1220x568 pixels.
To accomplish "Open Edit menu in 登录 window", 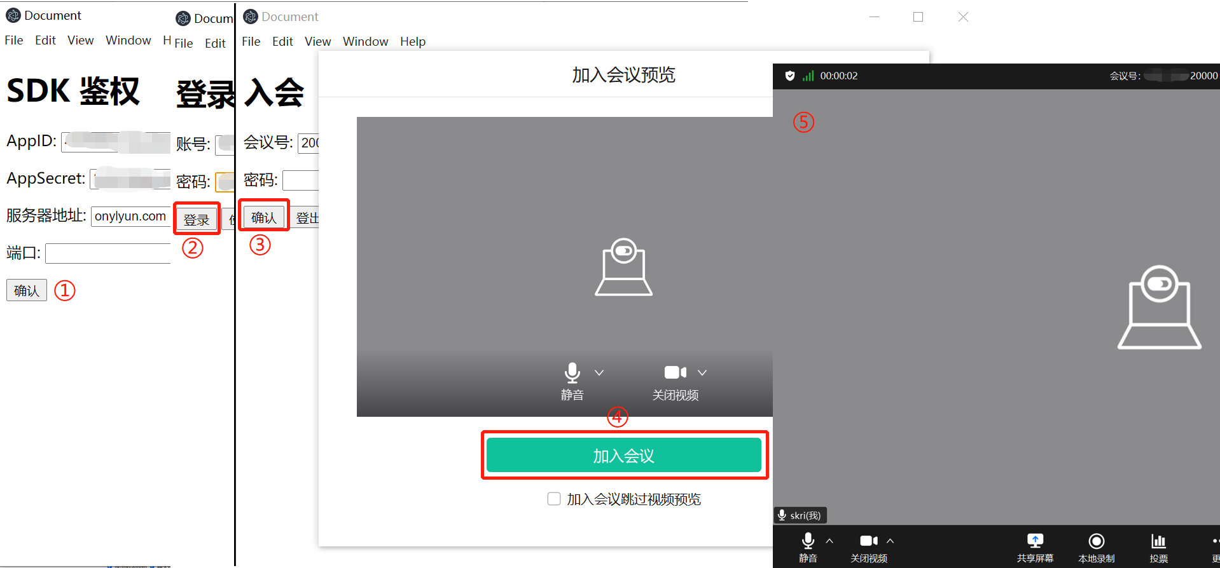I will (x=215, y=43).
